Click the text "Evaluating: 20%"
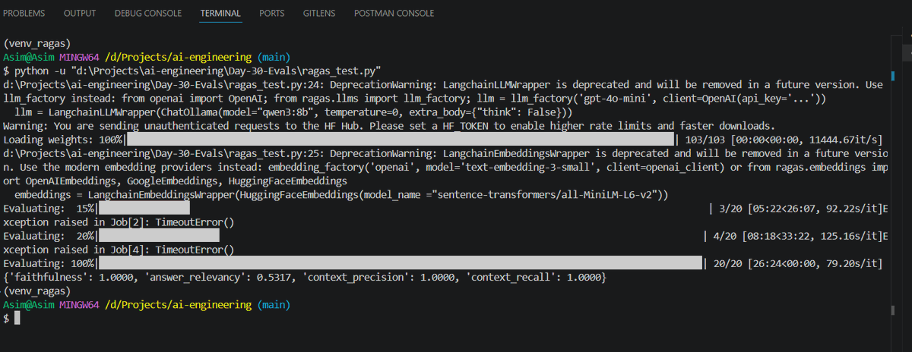The height and width of the screenshot is (352, 912). tap(49, 235)
